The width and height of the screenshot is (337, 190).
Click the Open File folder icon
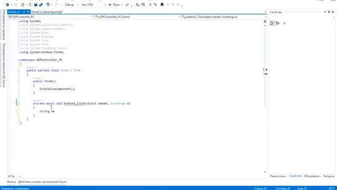pyautogui.click(x=31, y=5)
